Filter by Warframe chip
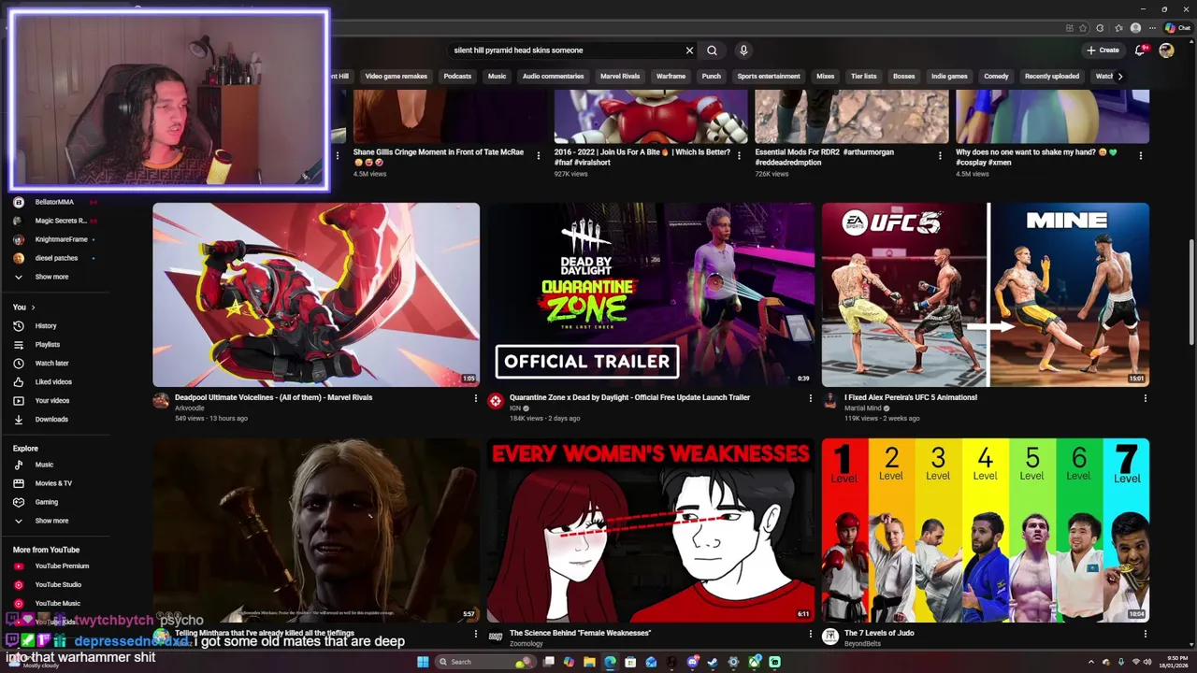1197x673 pixels. tap(671, 76)
